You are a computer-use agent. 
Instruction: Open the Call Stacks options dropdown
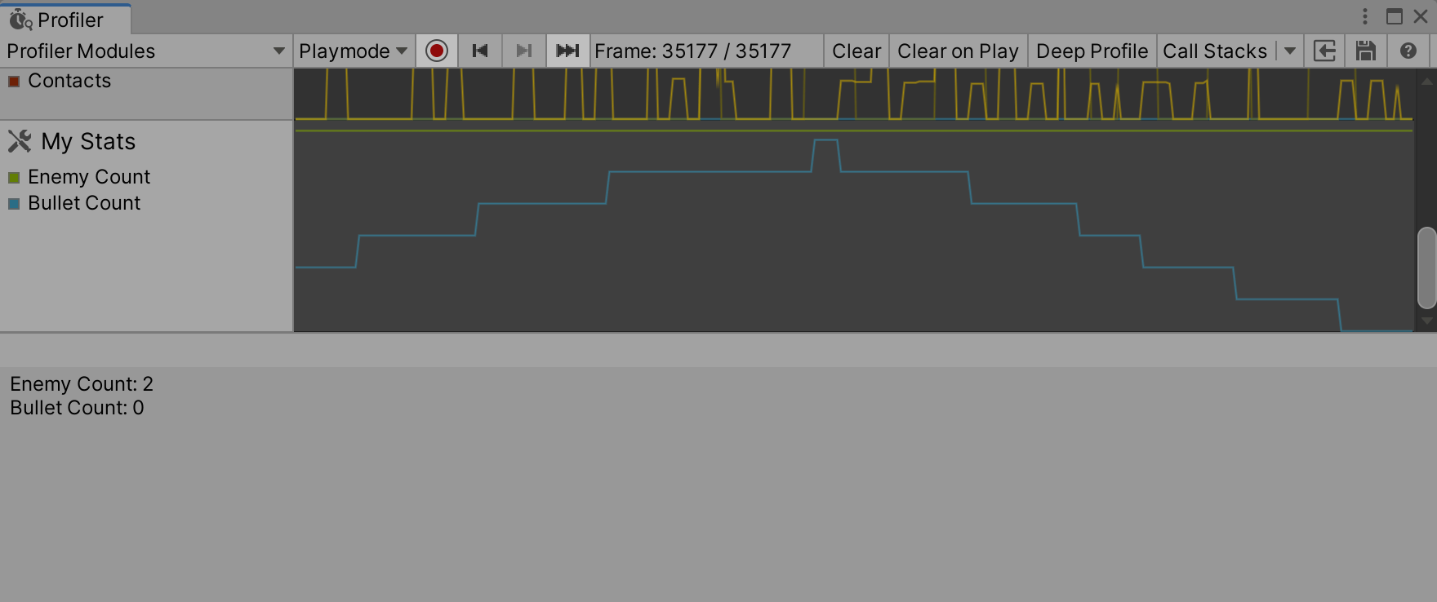coord(1290,50)
